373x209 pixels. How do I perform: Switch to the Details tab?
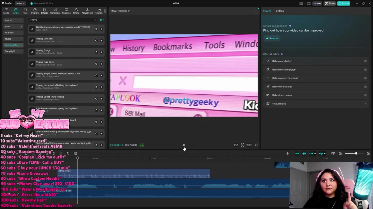(279, 11)
